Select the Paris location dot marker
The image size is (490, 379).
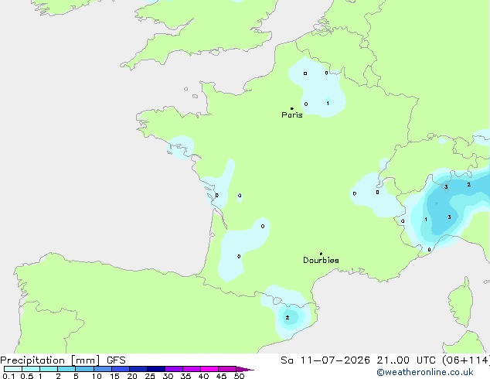pos(291,108)
